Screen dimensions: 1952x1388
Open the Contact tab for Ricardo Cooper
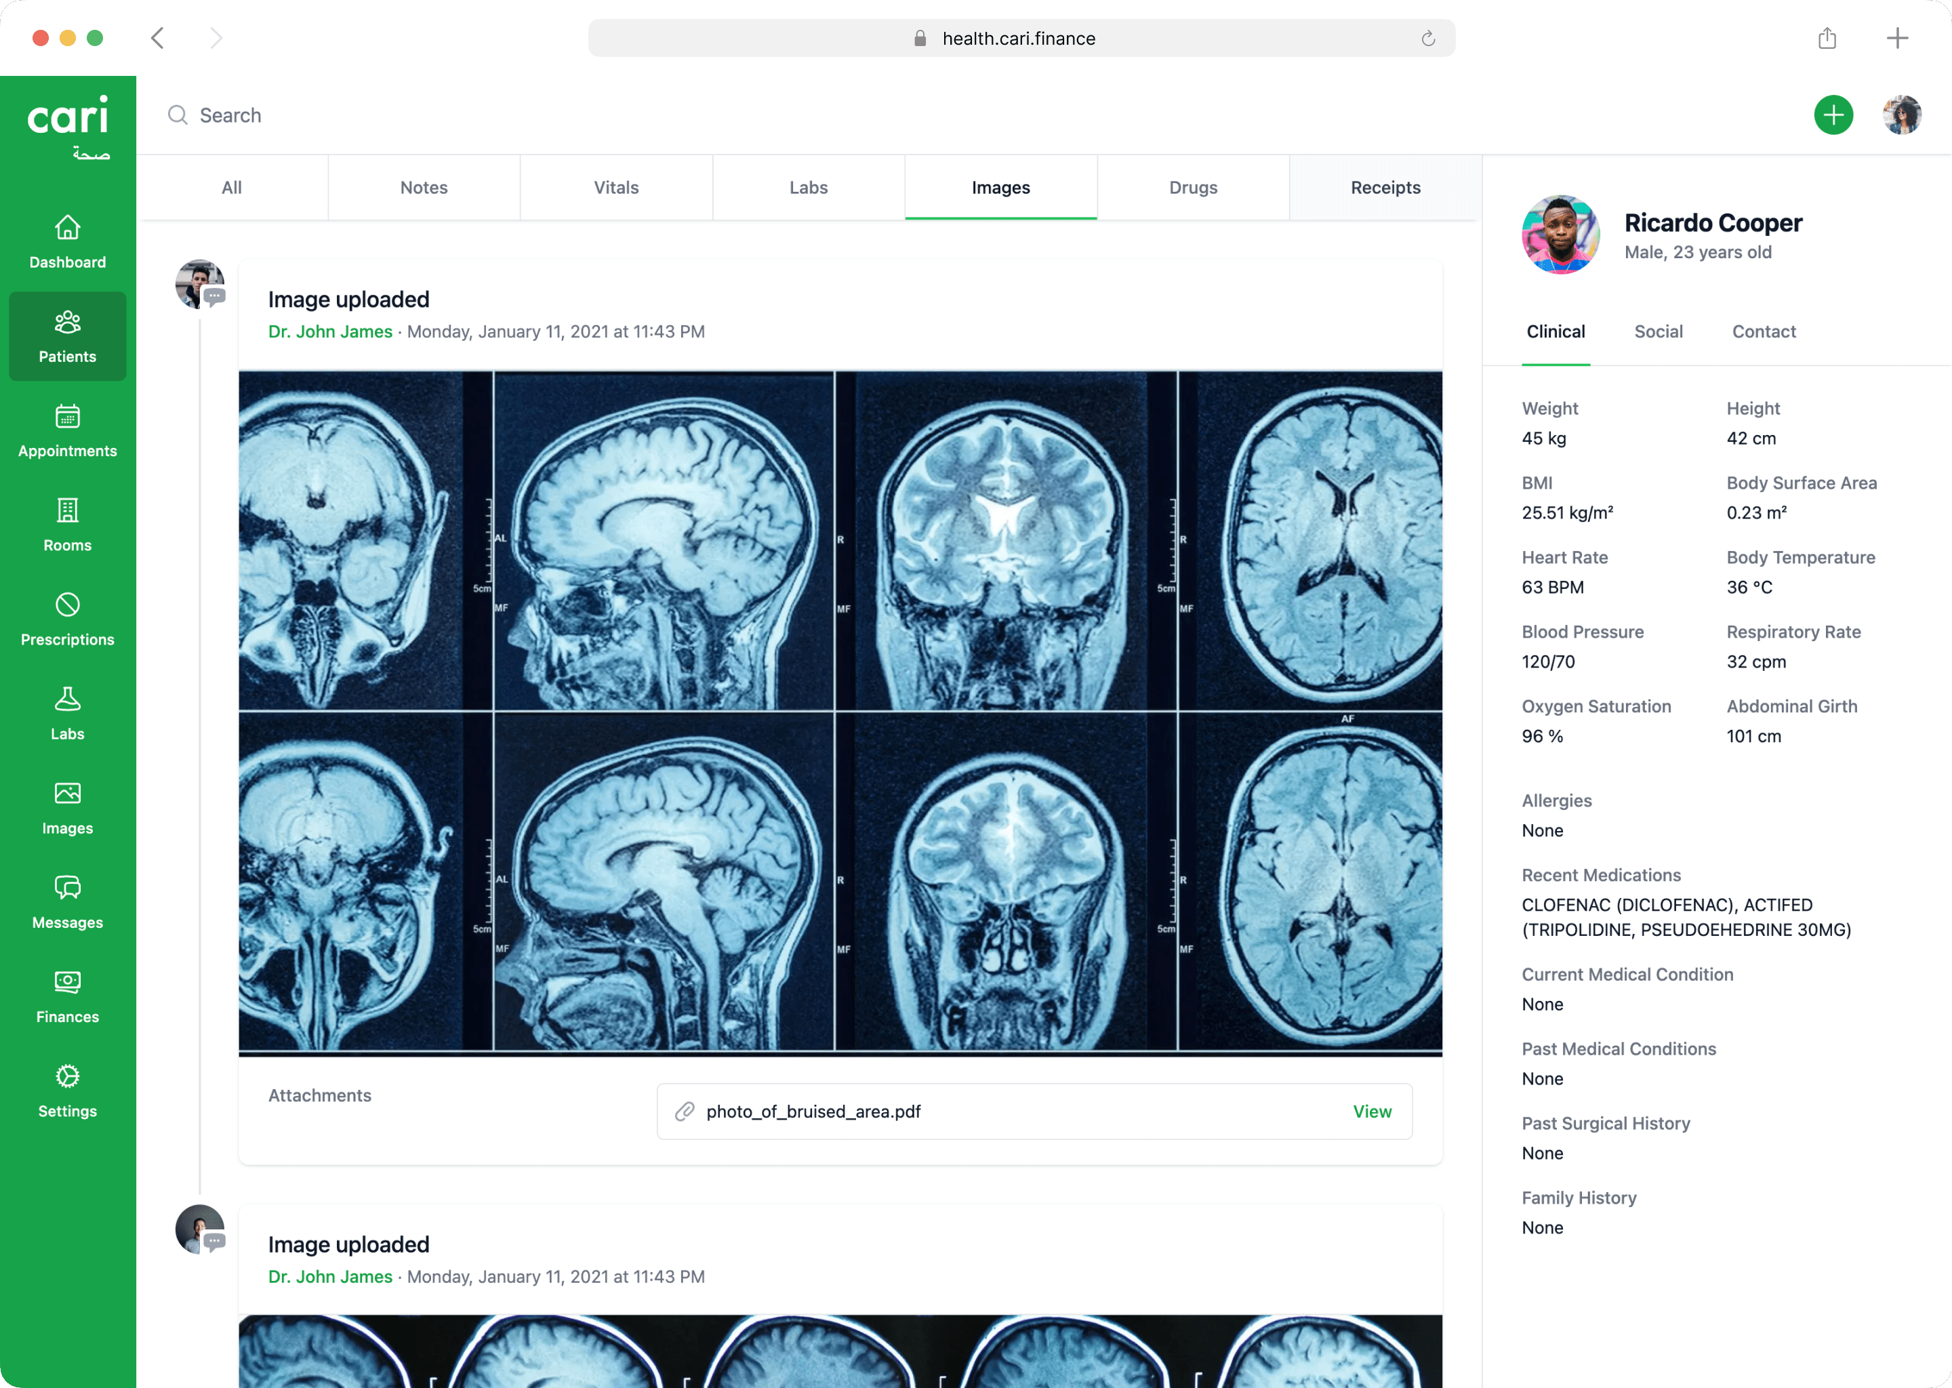point(1764,331)
